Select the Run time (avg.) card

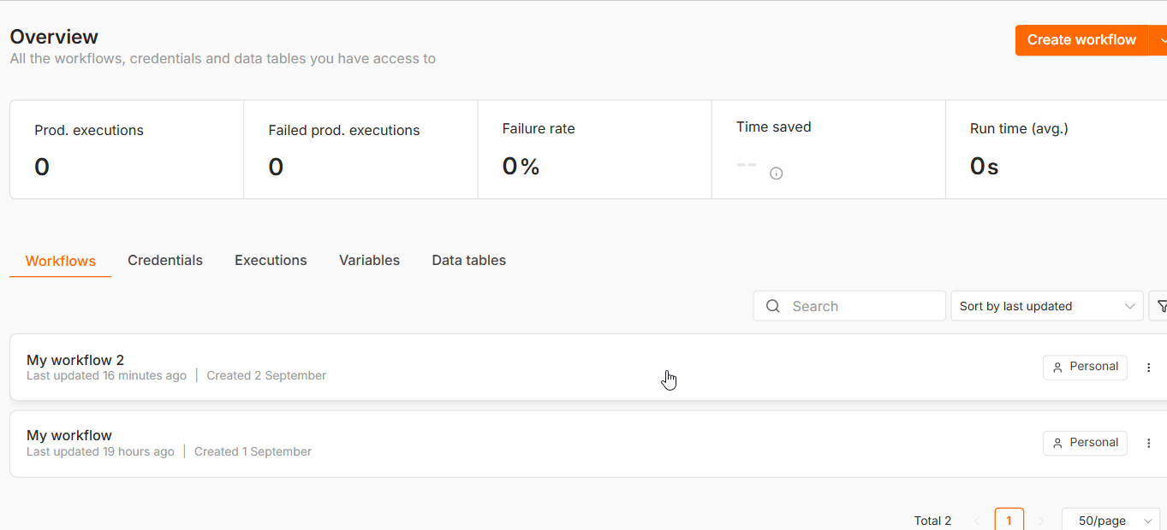coord(1057,150)
